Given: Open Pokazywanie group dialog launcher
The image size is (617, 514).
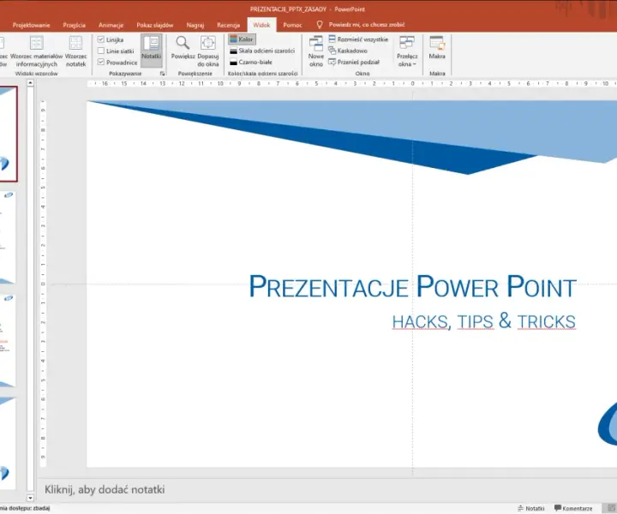Looking at the screenshot, I should 162,74.
